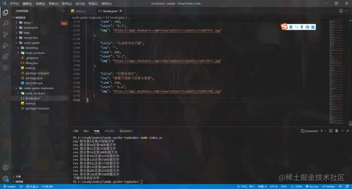Screen dimensions: 352x189
Task: Open the Accounts icon in activity bar
Action: (x=5, y=167)
